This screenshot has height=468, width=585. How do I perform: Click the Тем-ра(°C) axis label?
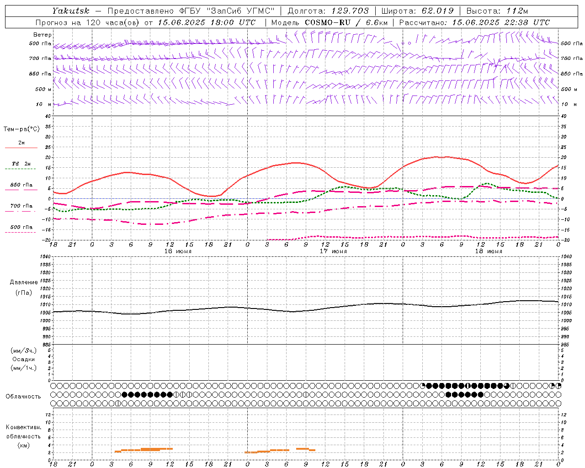tap(21, 129)
